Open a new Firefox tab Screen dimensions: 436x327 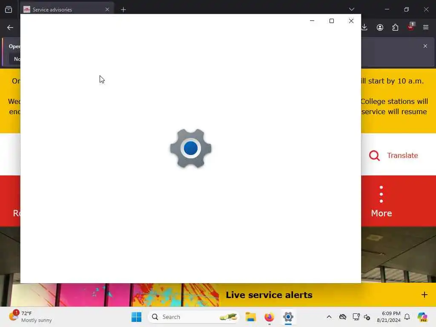[x=123, y=10]
